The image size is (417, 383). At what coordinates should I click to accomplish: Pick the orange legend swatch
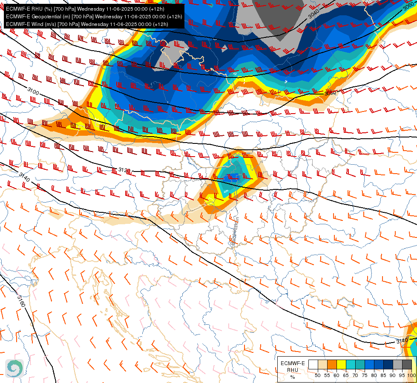332,364
